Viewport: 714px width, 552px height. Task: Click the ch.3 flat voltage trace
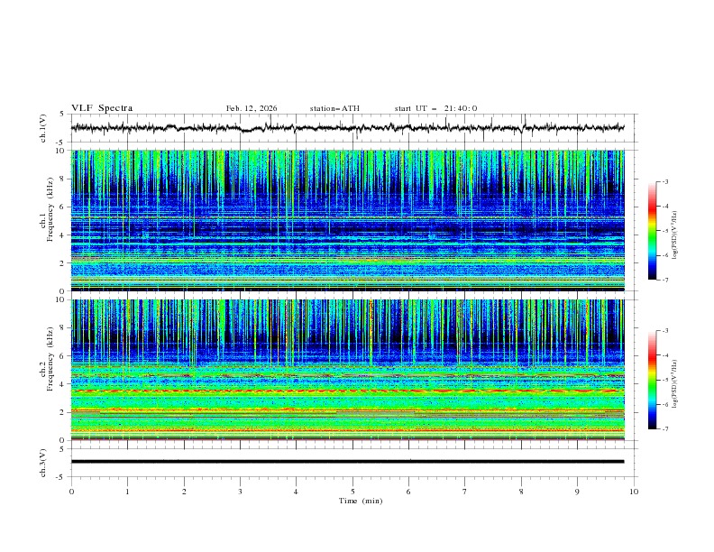352,462
